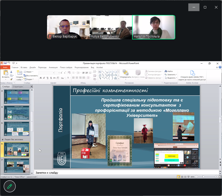Screen dimensions: 222x196
Task: Toggle text shadow S formatting
Action: point(51,78)
